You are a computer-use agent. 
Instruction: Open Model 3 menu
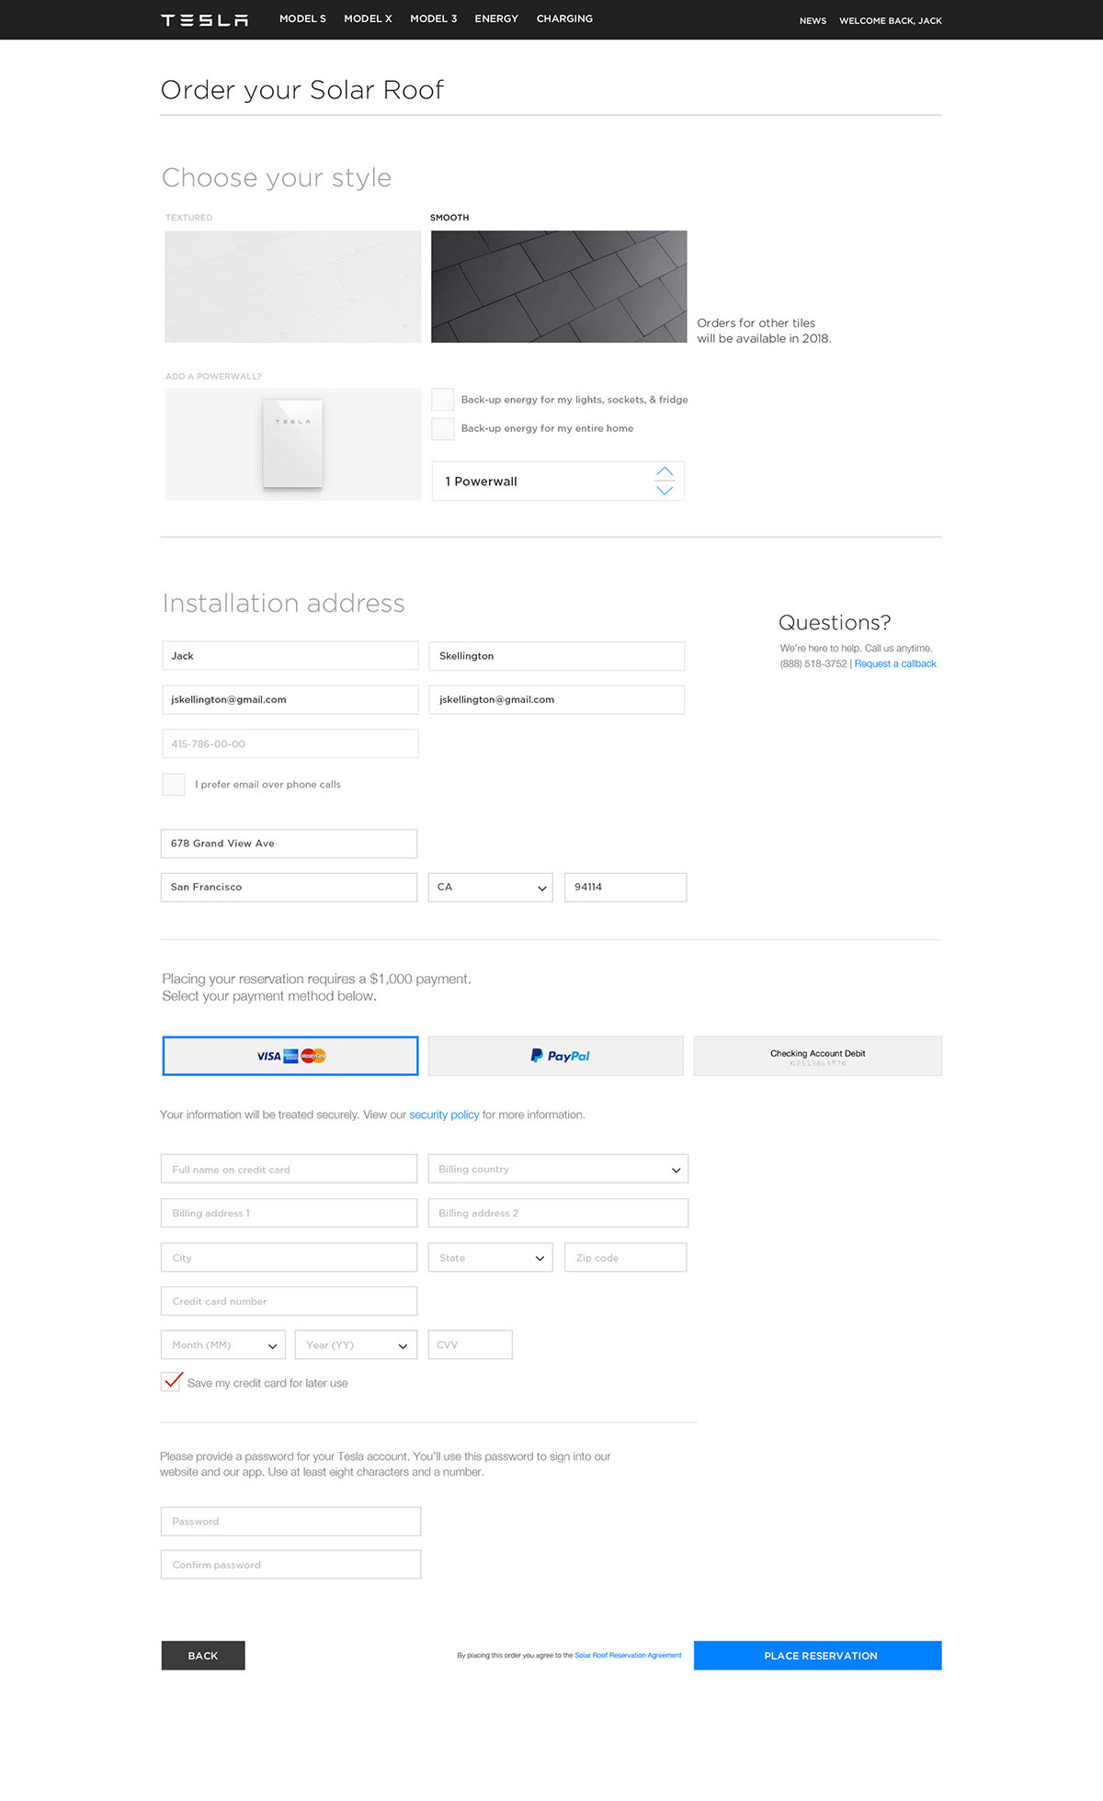click(433, 18)
